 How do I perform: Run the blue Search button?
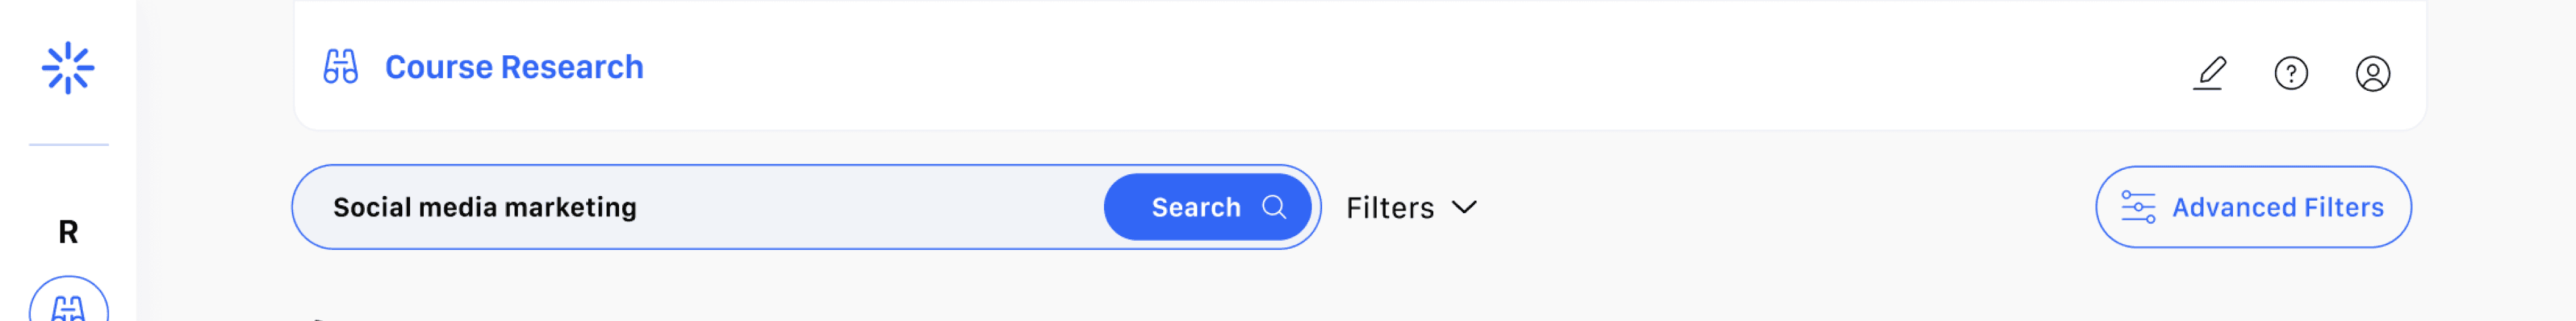[x=1207, y=207]
